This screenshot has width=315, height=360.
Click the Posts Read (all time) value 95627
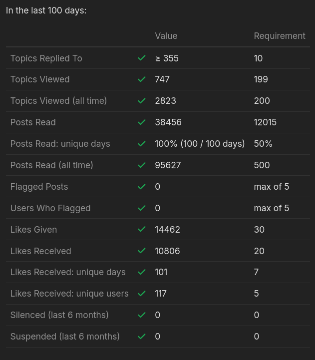pos(168,165)
